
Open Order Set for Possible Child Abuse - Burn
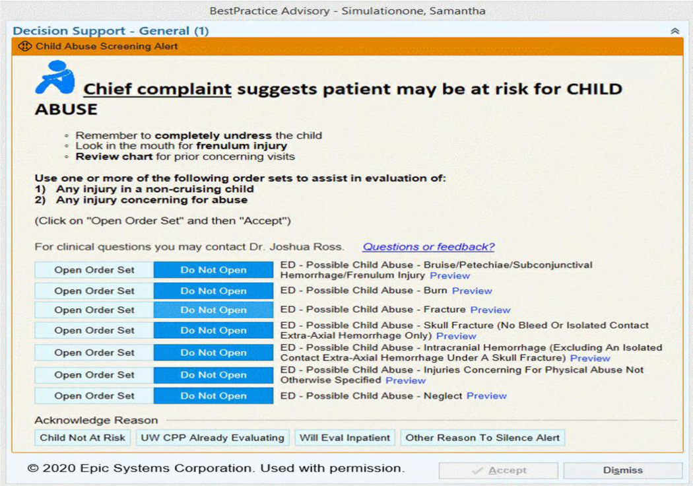[x=94, y=291]
